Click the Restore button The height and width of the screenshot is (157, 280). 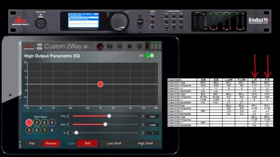51,143
